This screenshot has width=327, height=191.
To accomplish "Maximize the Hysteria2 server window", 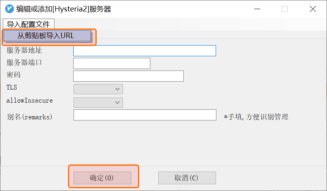I will 284,9.
